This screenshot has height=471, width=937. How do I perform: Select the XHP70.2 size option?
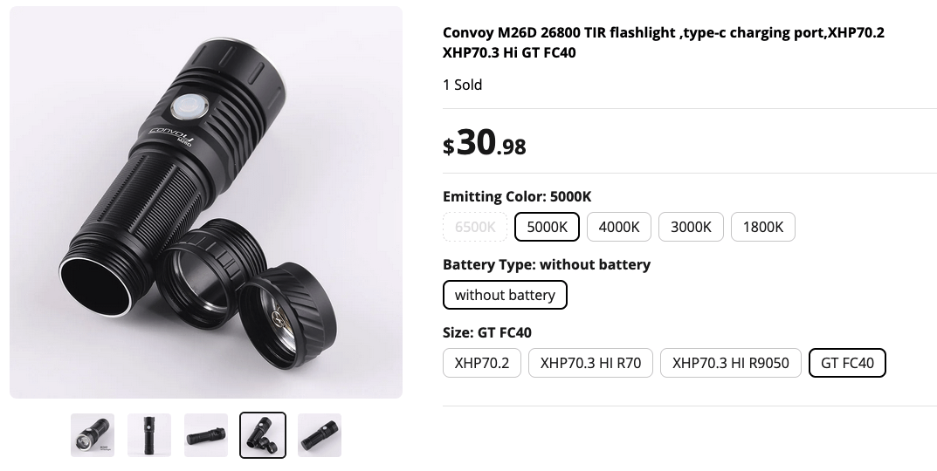(482, 363)
